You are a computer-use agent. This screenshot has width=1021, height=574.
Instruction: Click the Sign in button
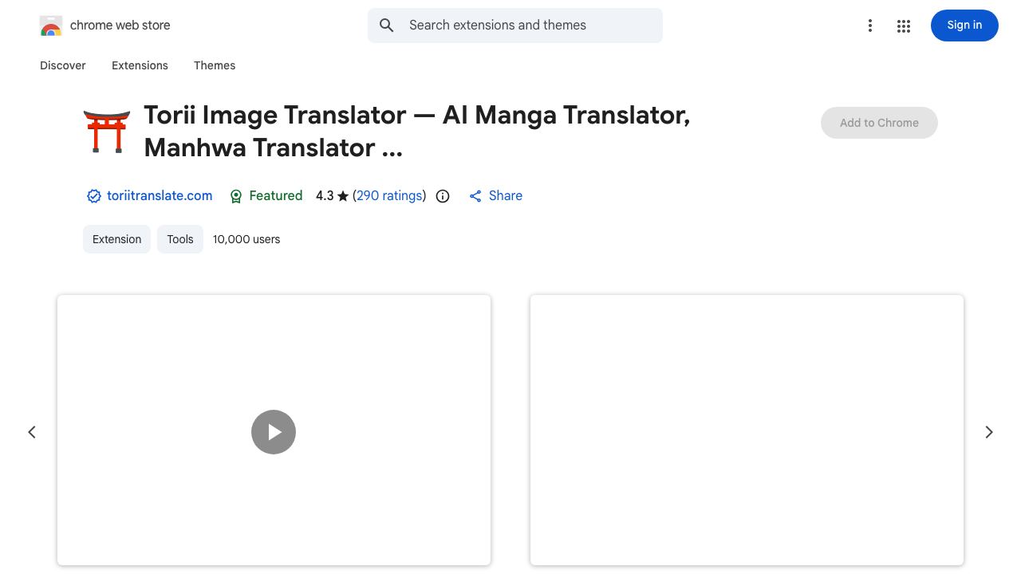tap(964, 26)
